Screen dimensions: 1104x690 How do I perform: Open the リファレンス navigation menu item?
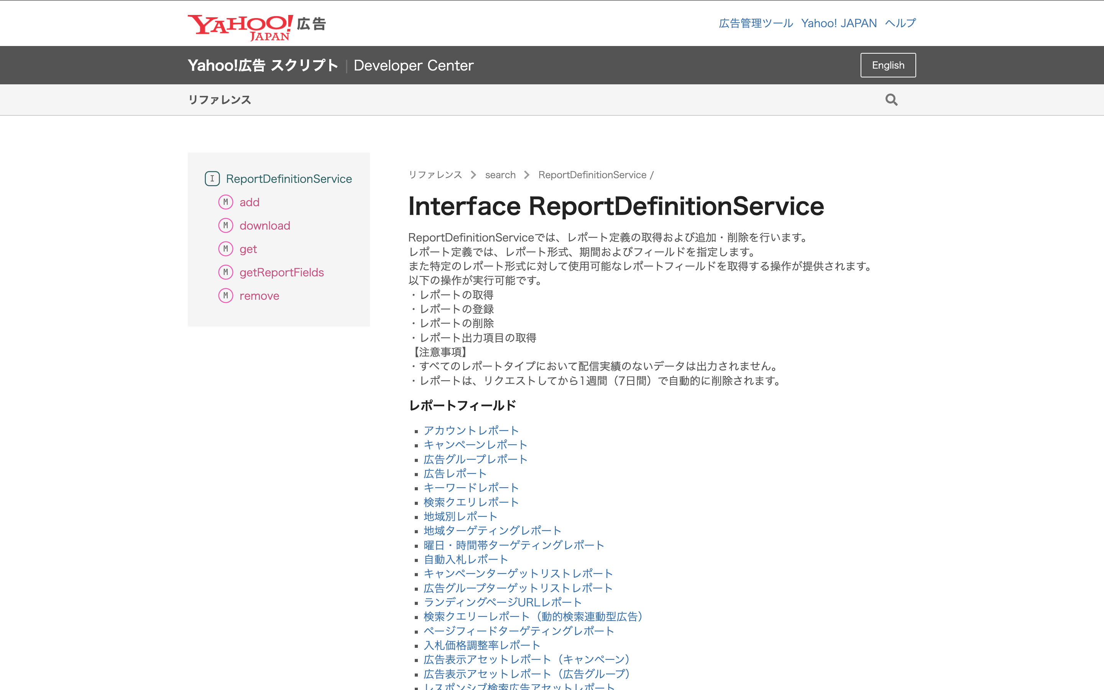tap(219, 100)
